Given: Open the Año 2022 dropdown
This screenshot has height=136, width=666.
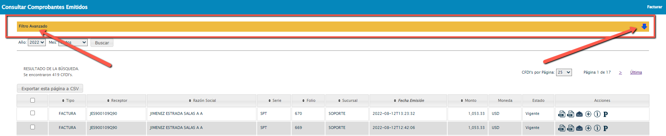Looking at the screenshot, I should pos(37,42).
